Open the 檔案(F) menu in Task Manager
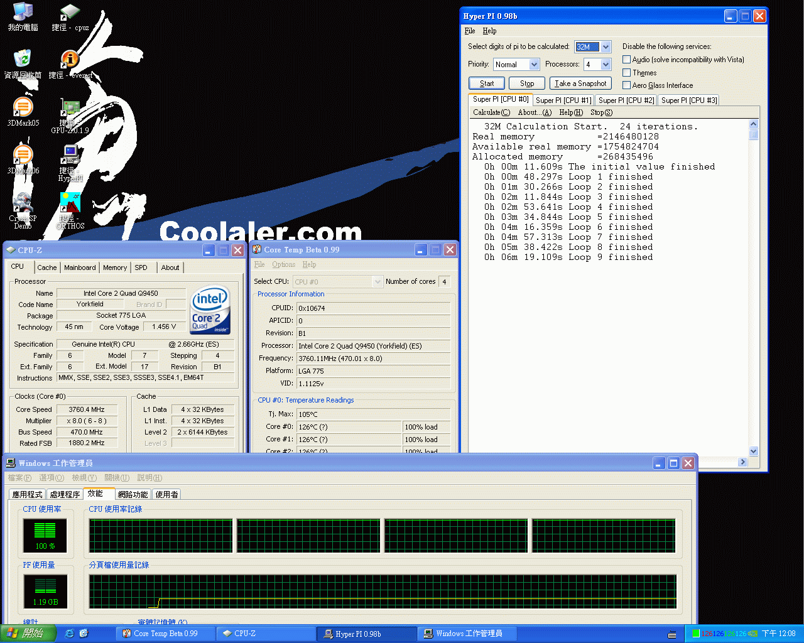The width and height of the screenshot is (804, 643). 19,478
